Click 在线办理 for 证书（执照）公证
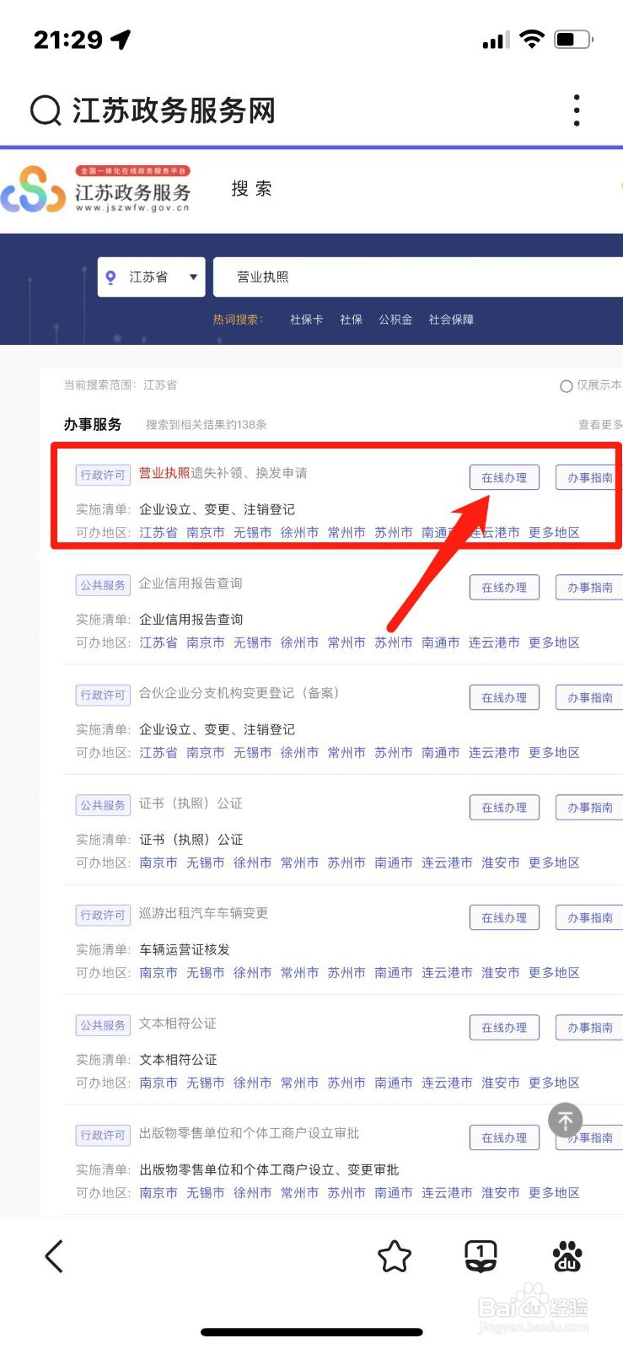Screen dimensions: 623x1349 click(x=504, y=808)
